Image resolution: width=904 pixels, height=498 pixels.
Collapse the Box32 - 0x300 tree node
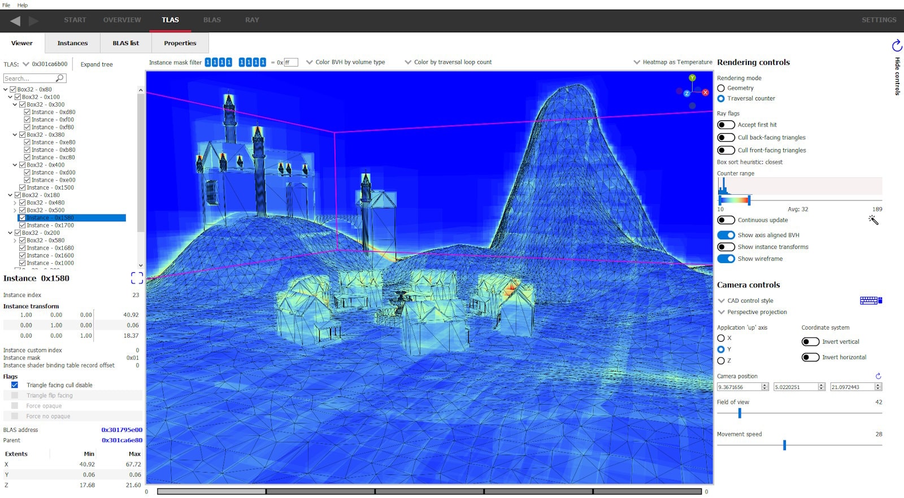click(15, 104)
